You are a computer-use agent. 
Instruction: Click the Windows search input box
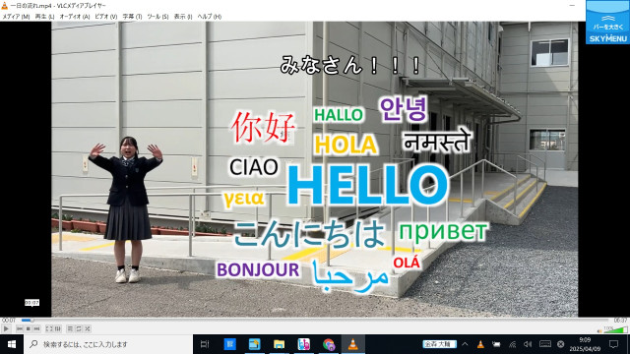(x=108, y=344)
